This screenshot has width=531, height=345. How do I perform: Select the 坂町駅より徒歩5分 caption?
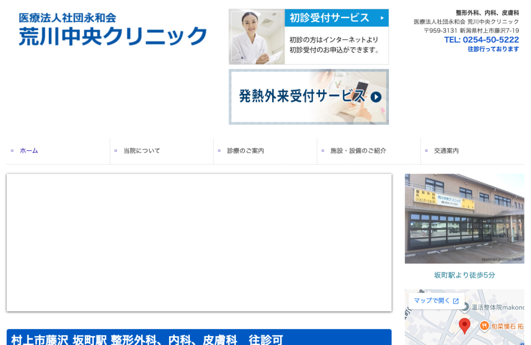click(464, 275)
